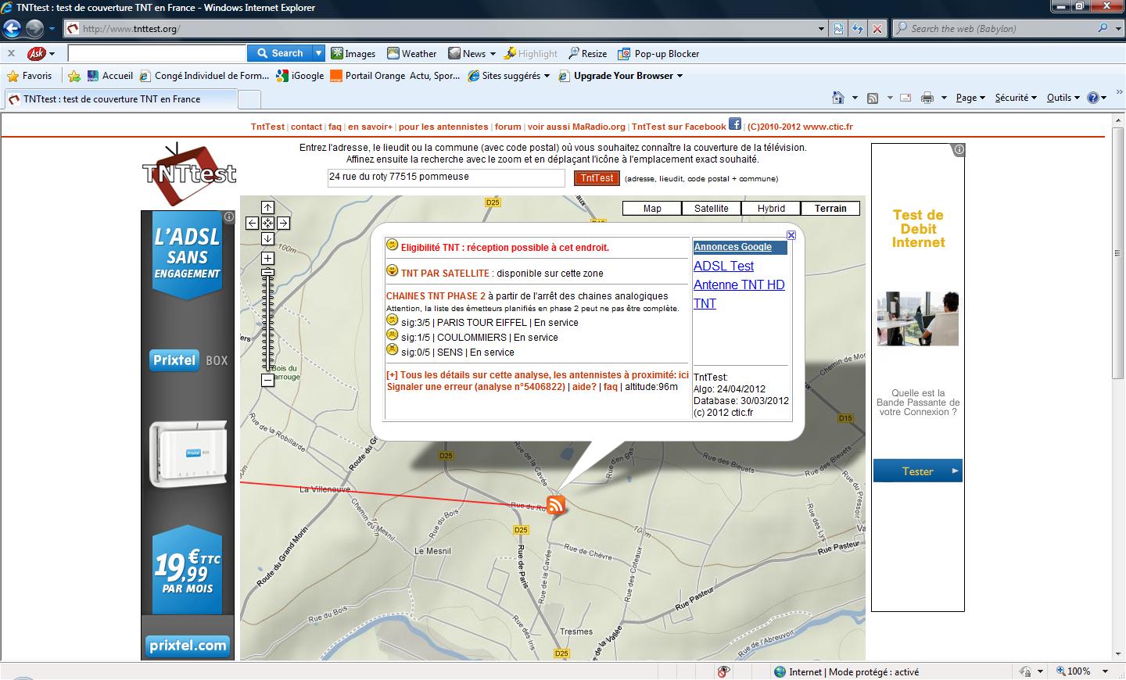
Task: Open the zoom level 100% dropdown arrow
Action: tap(1105, 671)
